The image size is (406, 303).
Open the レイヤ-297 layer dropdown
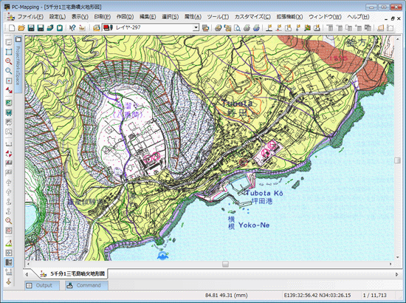point(196,27)
